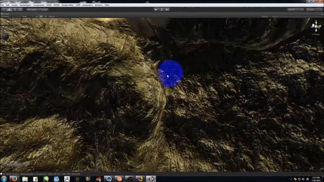Open the File menu

click(2, 5)
